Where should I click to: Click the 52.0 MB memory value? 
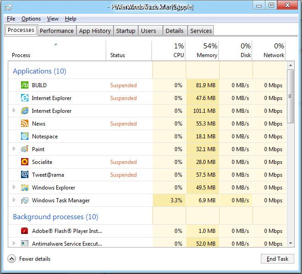click(205, 244)
